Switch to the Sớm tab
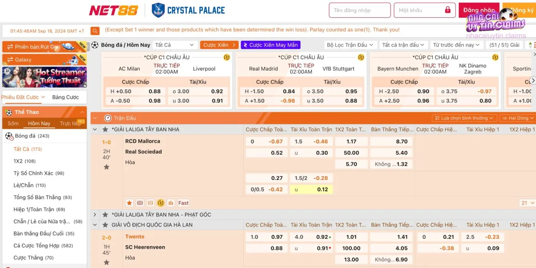 (x=13, y=123)
